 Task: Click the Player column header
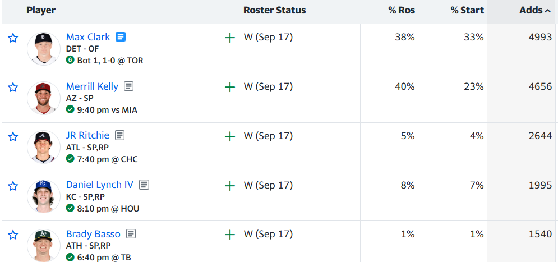(x=41, y=11)
